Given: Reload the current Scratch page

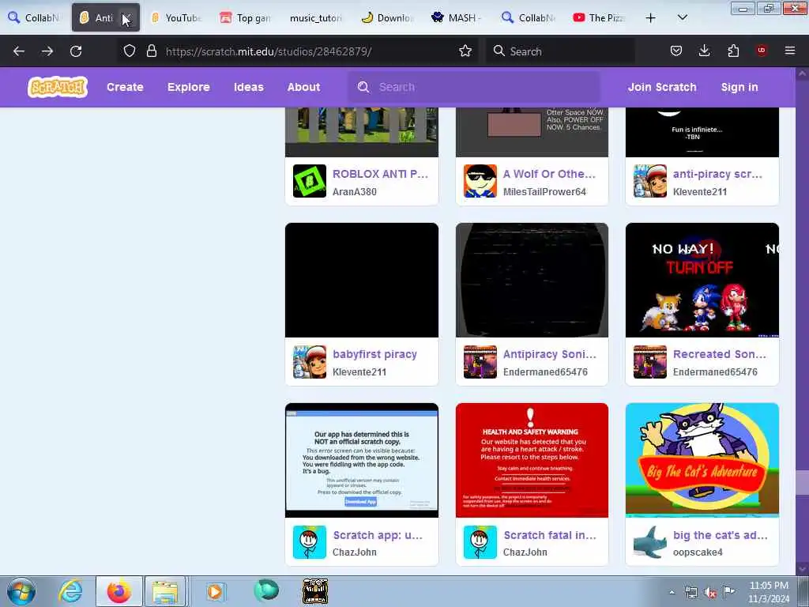Looking at the screenshot, I should point(76,51).
